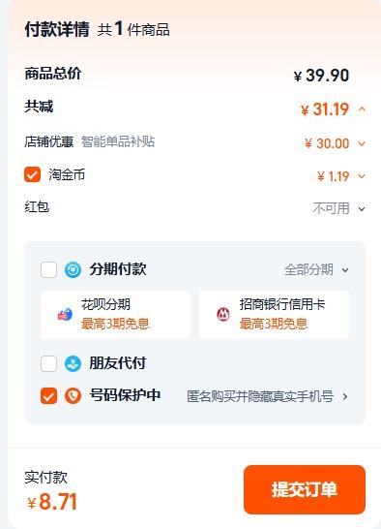Click the 提交订单 button
Image resolution: width=381 pixels, height=529 pixels.
point(305,489)
